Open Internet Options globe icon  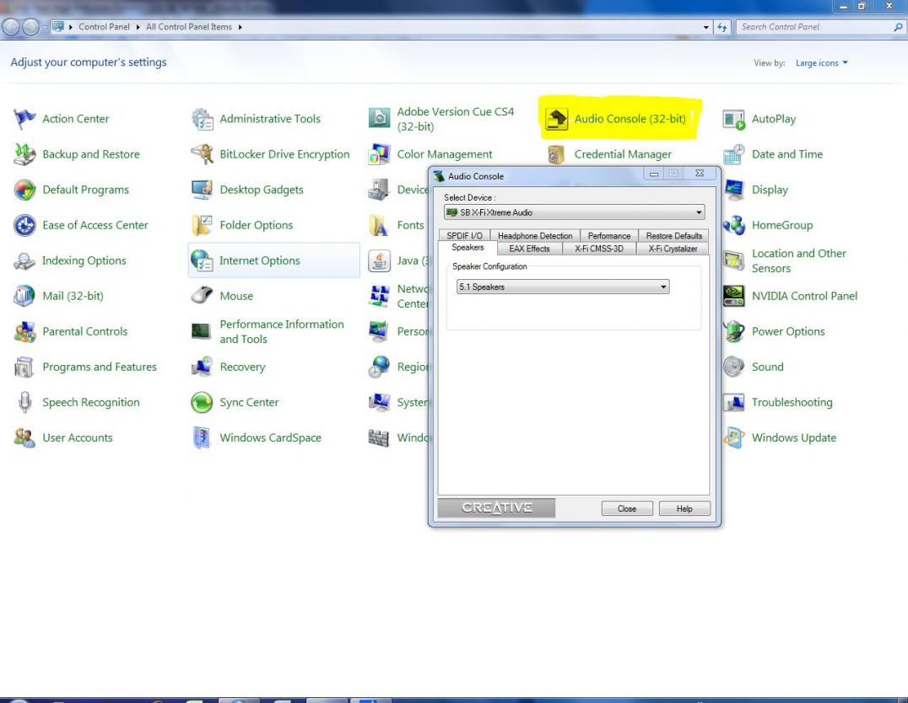point(202,261)
